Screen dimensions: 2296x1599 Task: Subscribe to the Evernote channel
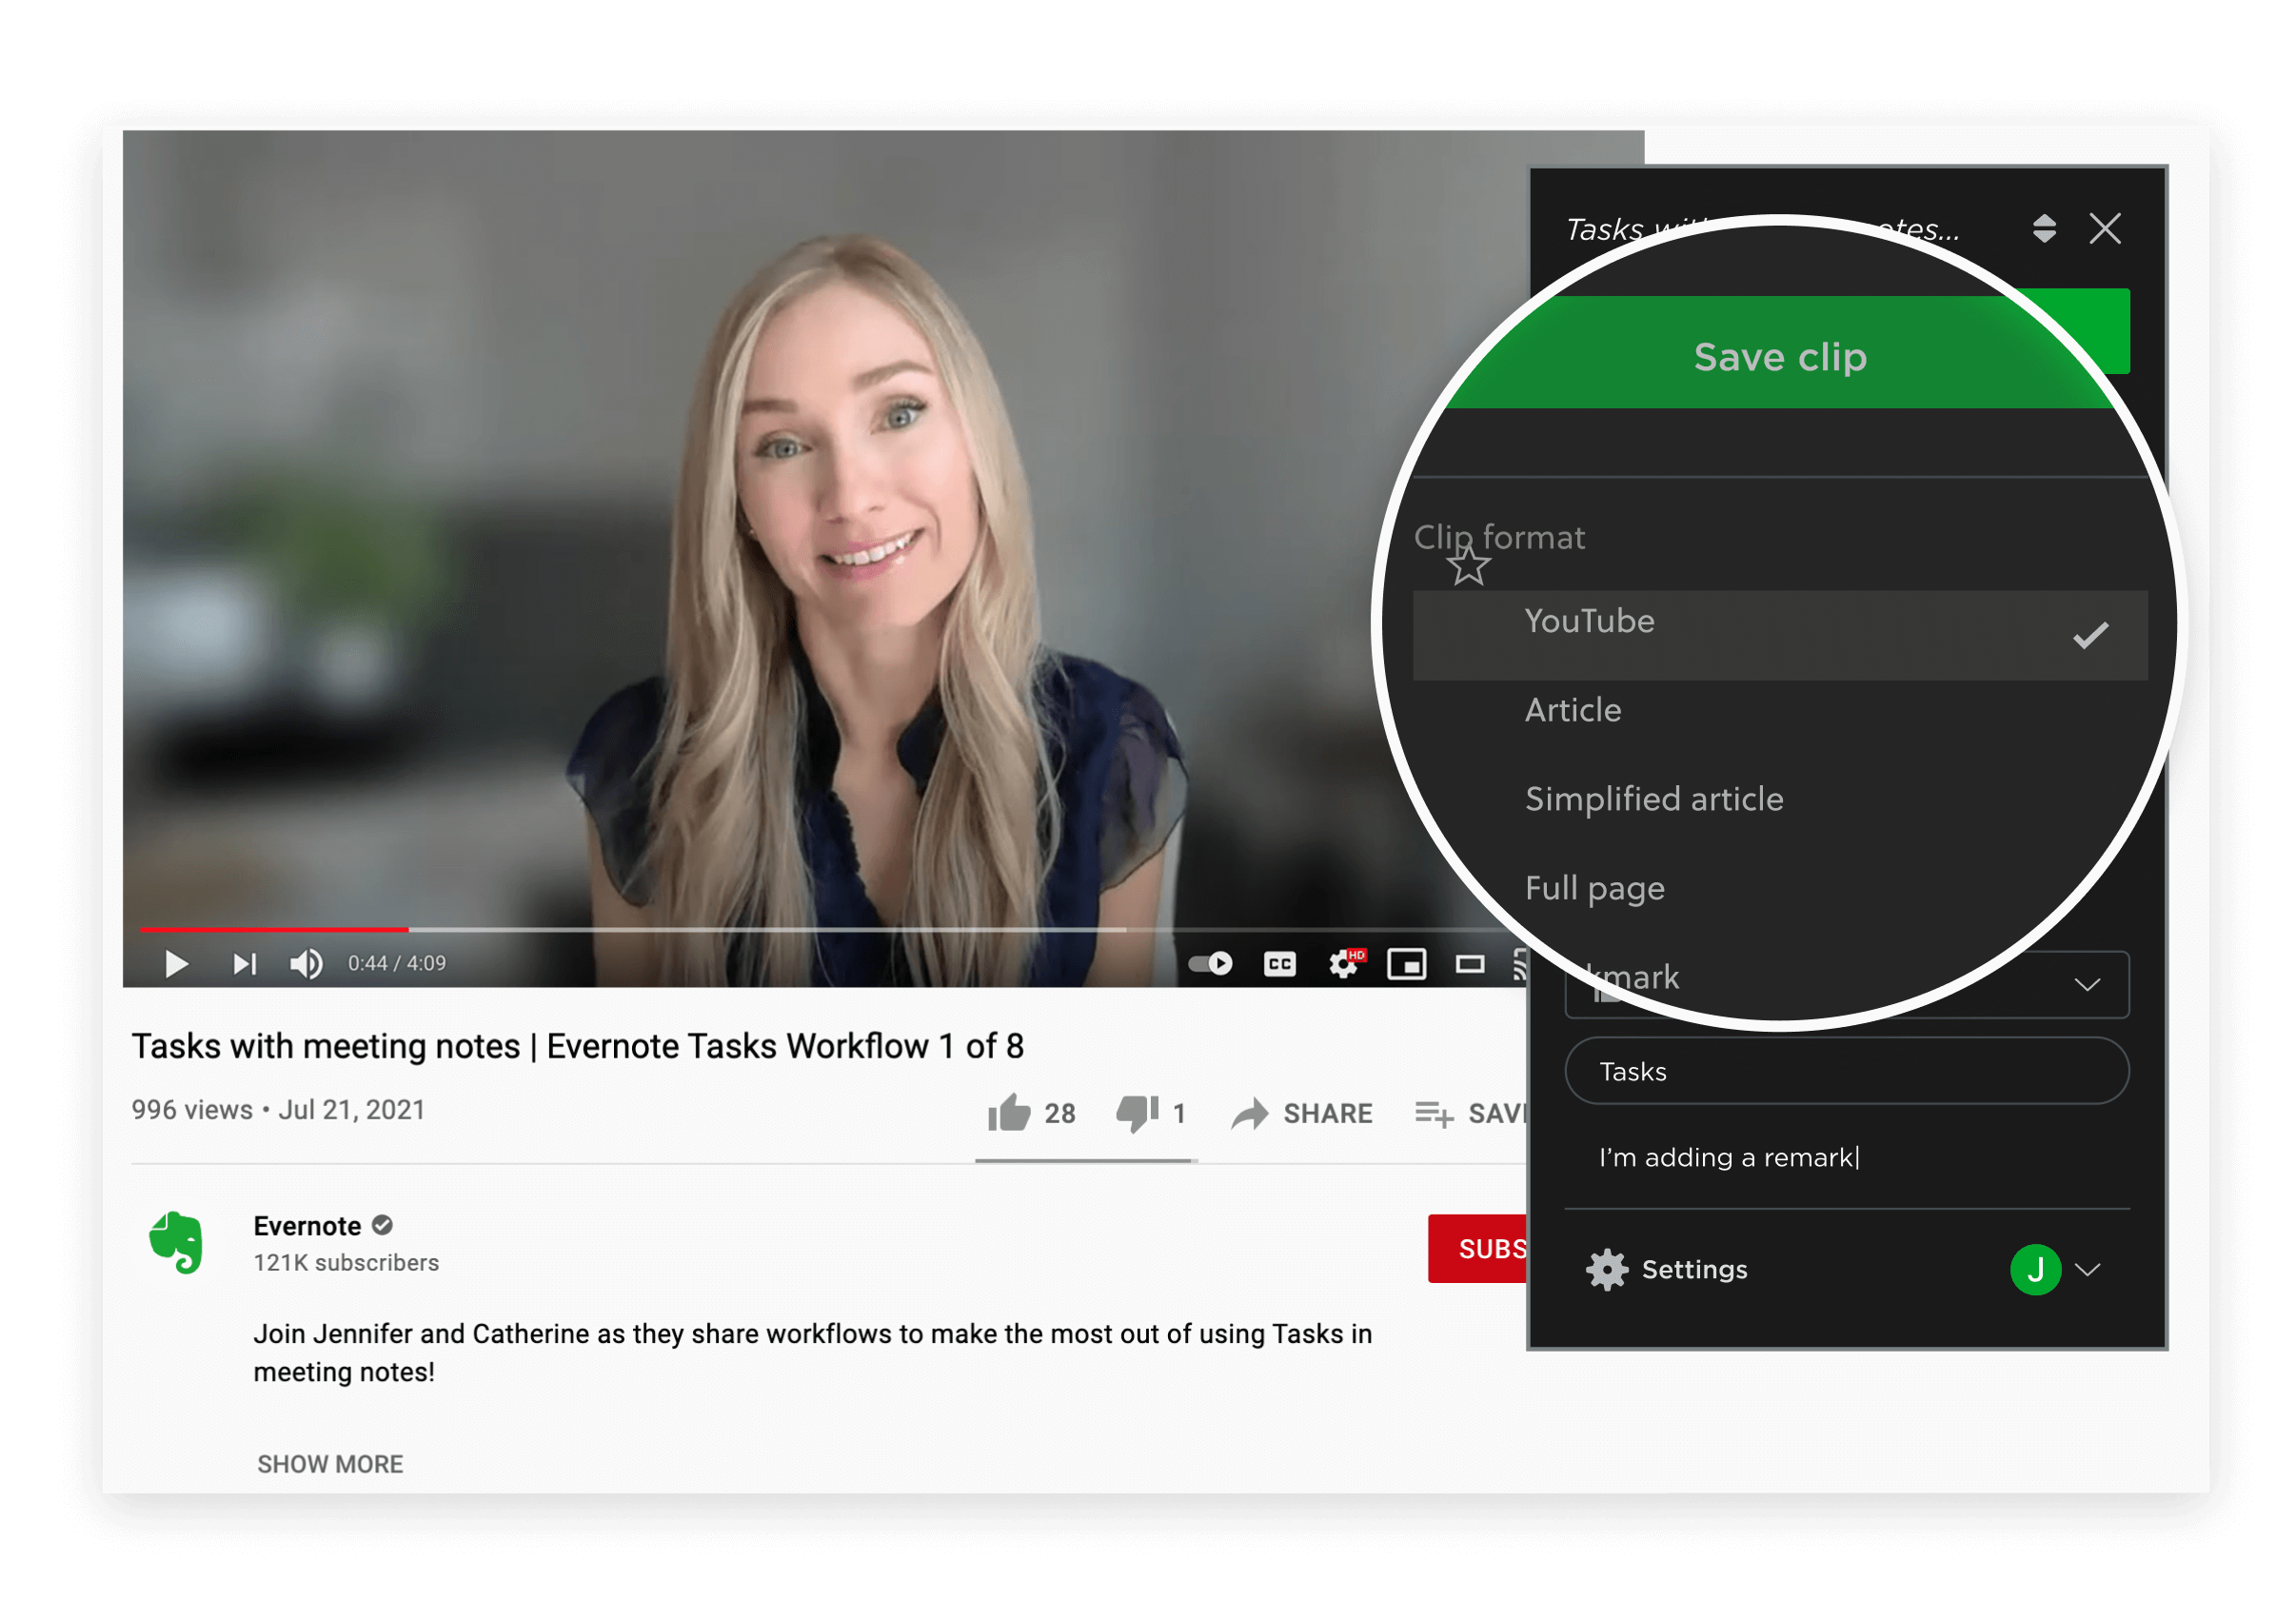1478,1248
